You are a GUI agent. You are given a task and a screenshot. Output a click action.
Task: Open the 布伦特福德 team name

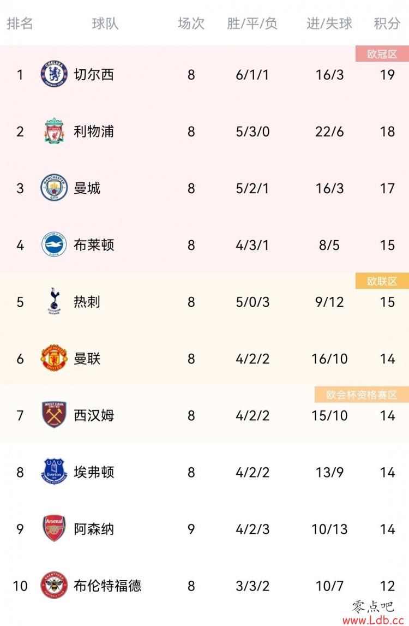[x=107, y=585]
